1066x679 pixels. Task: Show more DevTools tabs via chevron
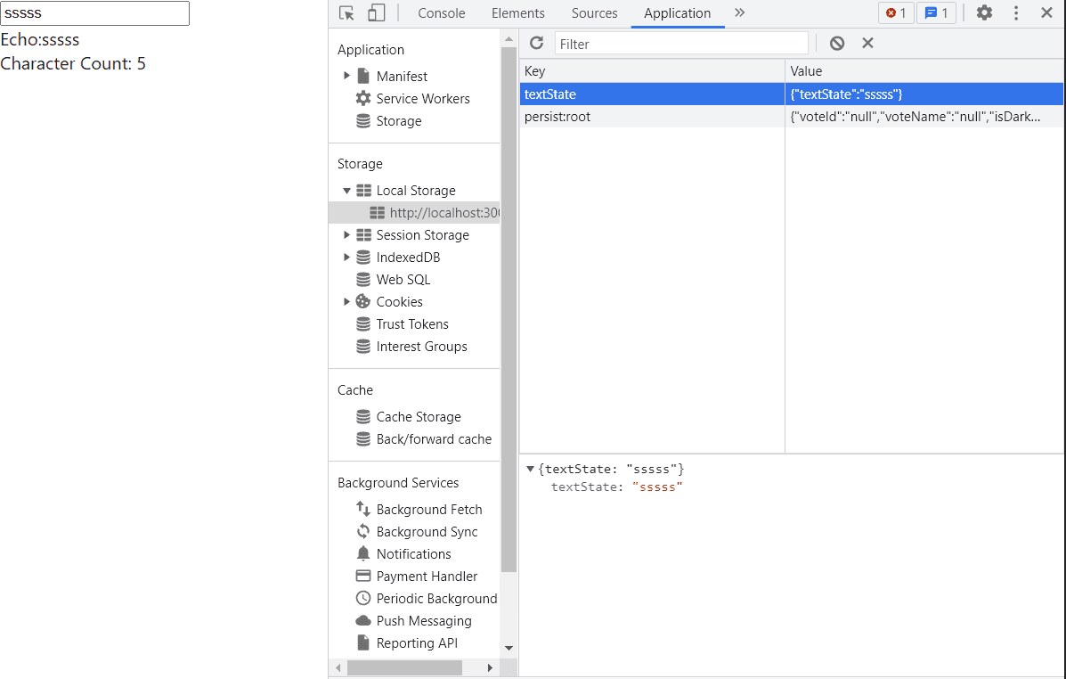(x=739, y=13)
